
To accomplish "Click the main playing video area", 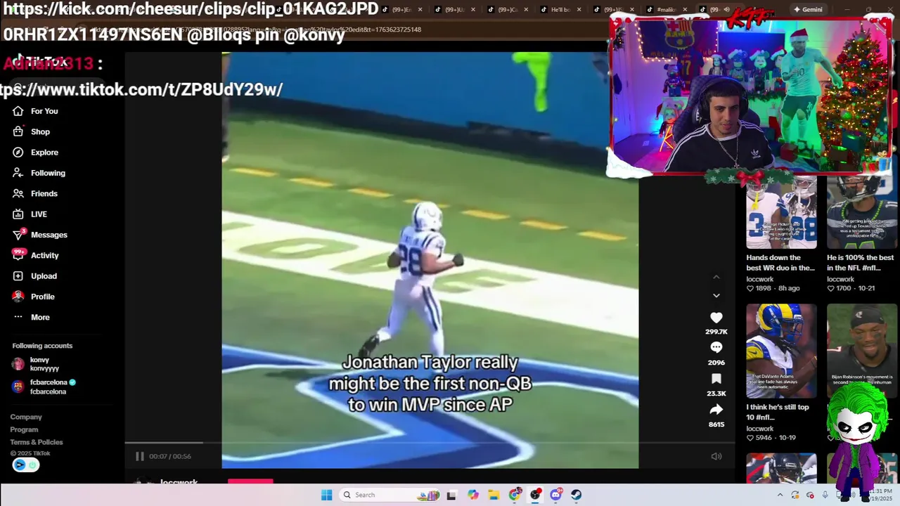I will 430,260.
